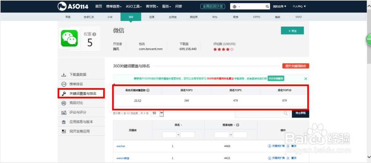
Task: Click the 360市场关键词排名算法 red link
Action: click(220, 78)
